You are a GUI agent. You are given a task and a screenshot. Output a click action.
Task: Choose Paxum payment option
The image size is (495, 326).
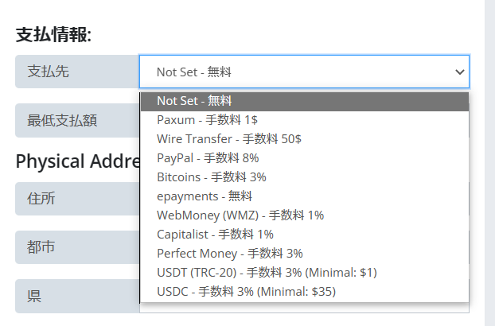(x=304, y=119)
